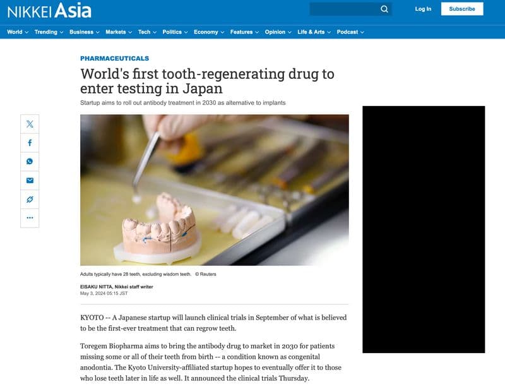Open the Podcast menu
Viewport: 505px width, 389px height.
click(x=350, y=32)
